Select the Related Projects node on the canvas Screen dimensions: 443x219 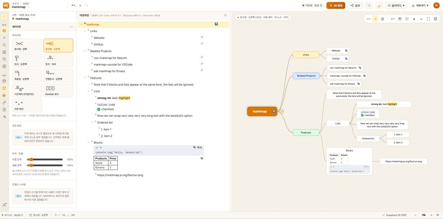(306, 76)
